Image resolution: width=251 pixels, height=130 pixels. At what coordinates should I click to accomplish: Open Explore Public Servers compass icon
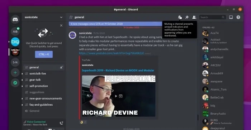(15, 83)
